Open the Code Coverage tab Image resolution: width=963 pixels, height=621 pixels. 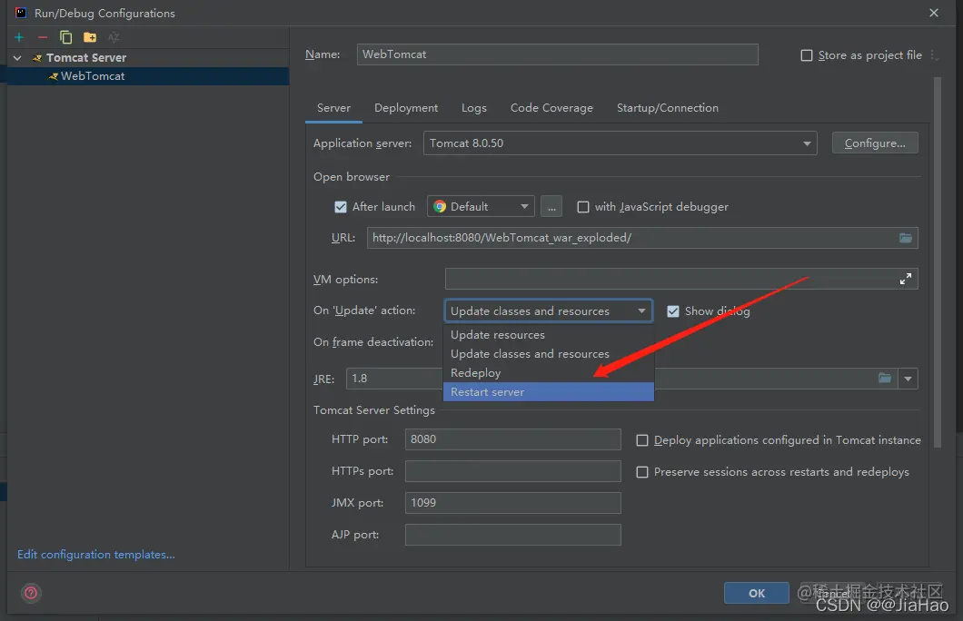tap(551, 108)
